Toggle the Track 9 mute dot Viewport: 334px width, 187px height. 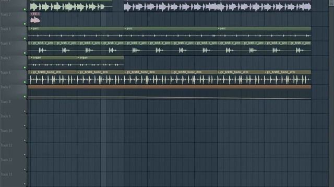click(25, 126)
